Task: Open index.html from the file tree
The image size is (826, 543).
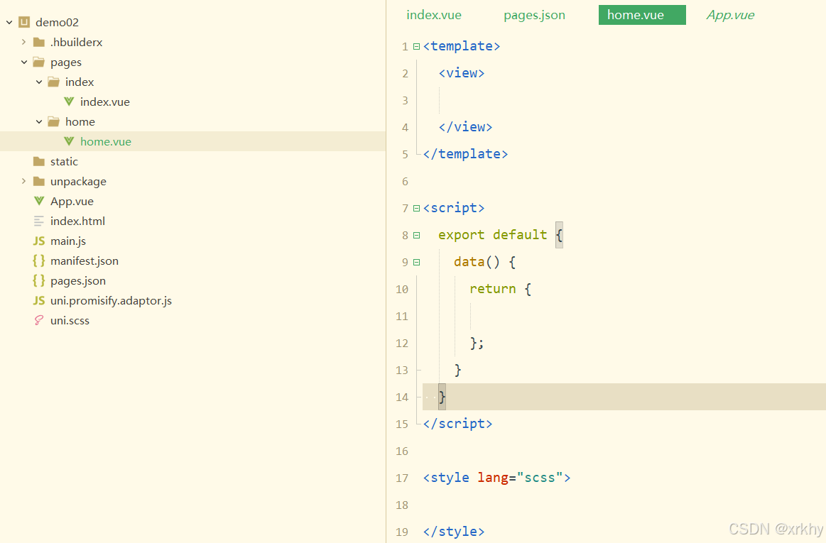Action: (x=78, y=221)
